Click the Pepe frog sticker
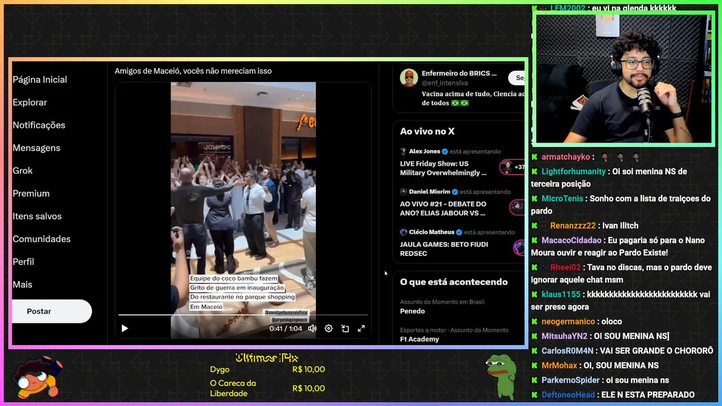722x406 pixels. (501, 376)
